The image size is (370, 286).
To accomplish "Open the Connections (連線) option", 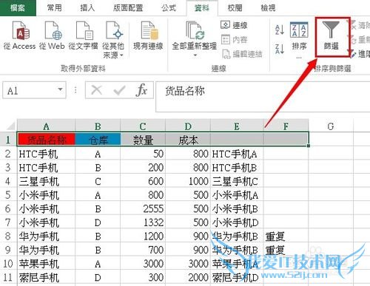I will tap(234, 25).
